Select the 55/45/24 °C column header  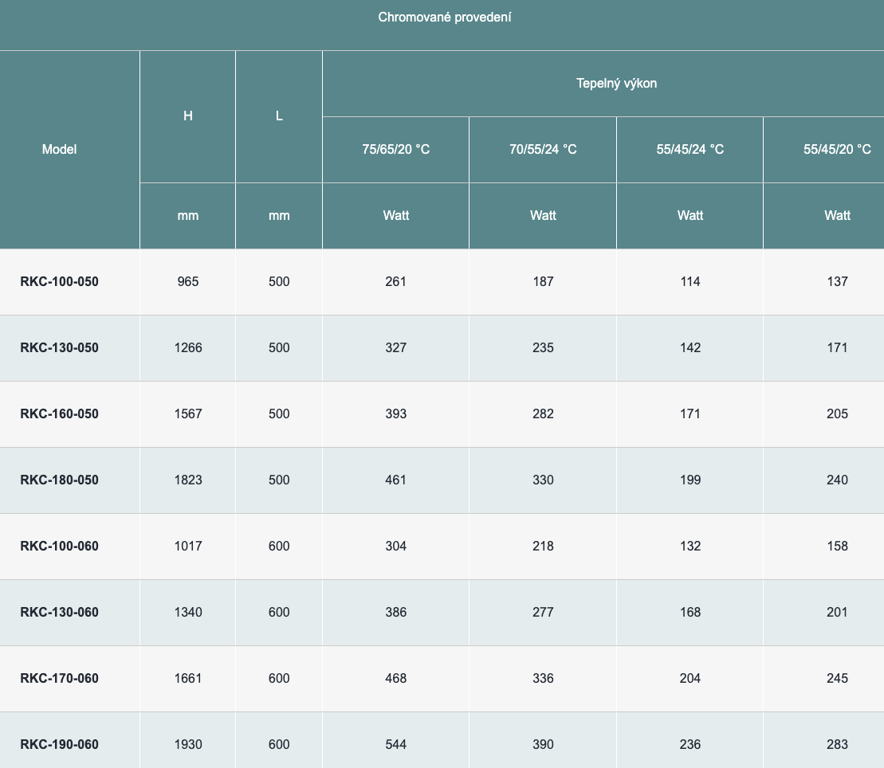point(690,149)
